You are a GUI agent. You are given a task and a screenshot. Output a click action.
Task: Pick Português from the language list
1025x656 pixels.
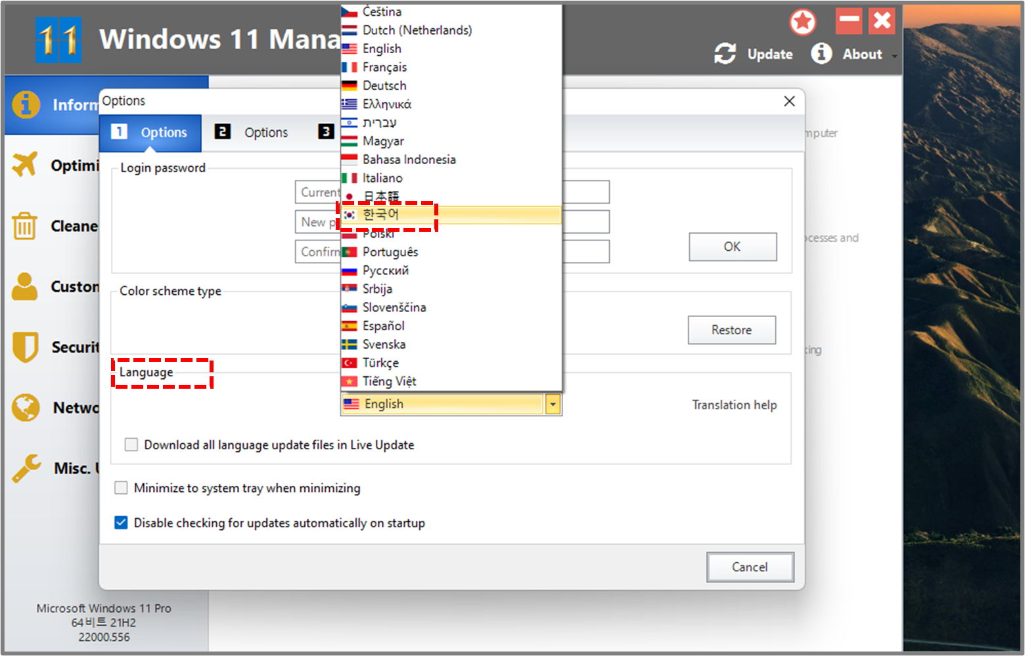click(x=451, y=252)
